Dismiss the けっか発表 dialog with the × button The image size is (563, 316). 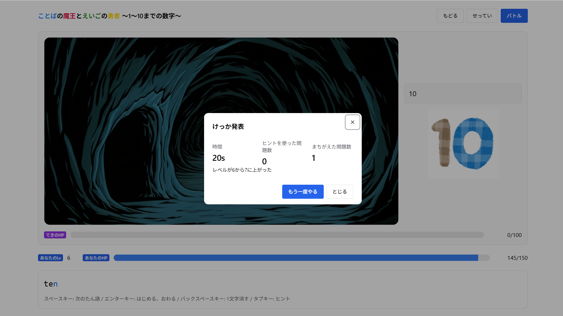[352, 122]
